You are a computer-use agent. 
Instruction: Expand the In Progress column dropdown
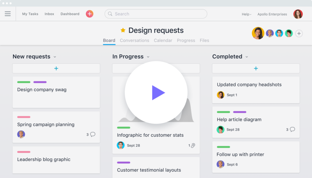pos(148,57)
